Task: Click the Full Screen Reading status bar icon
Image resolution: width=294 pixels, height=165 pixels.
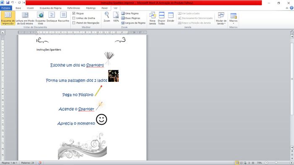Action: [241, 163]
